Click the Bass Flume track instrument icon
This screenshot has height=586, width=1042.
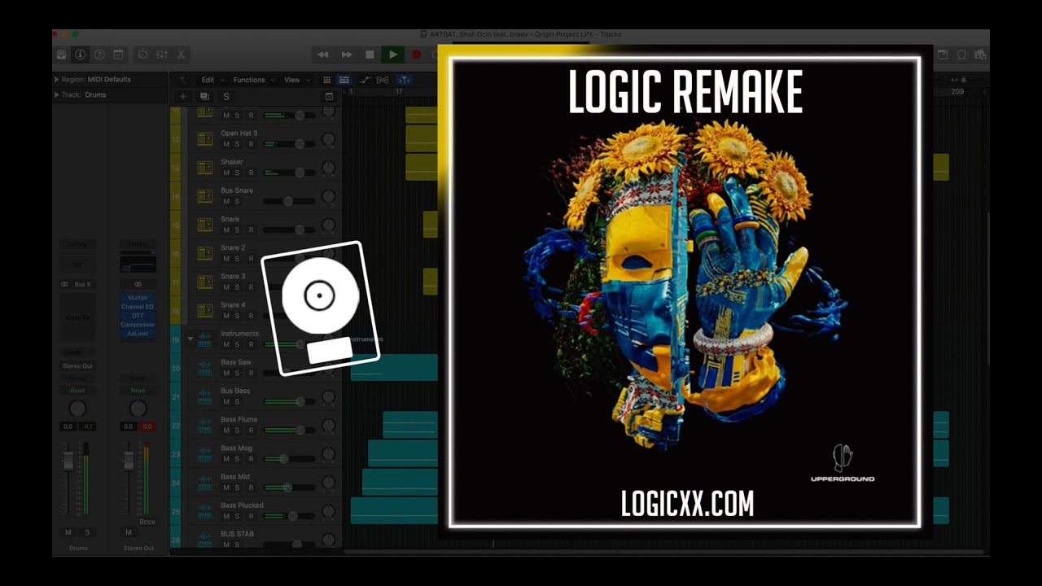(x=204, y=425)
